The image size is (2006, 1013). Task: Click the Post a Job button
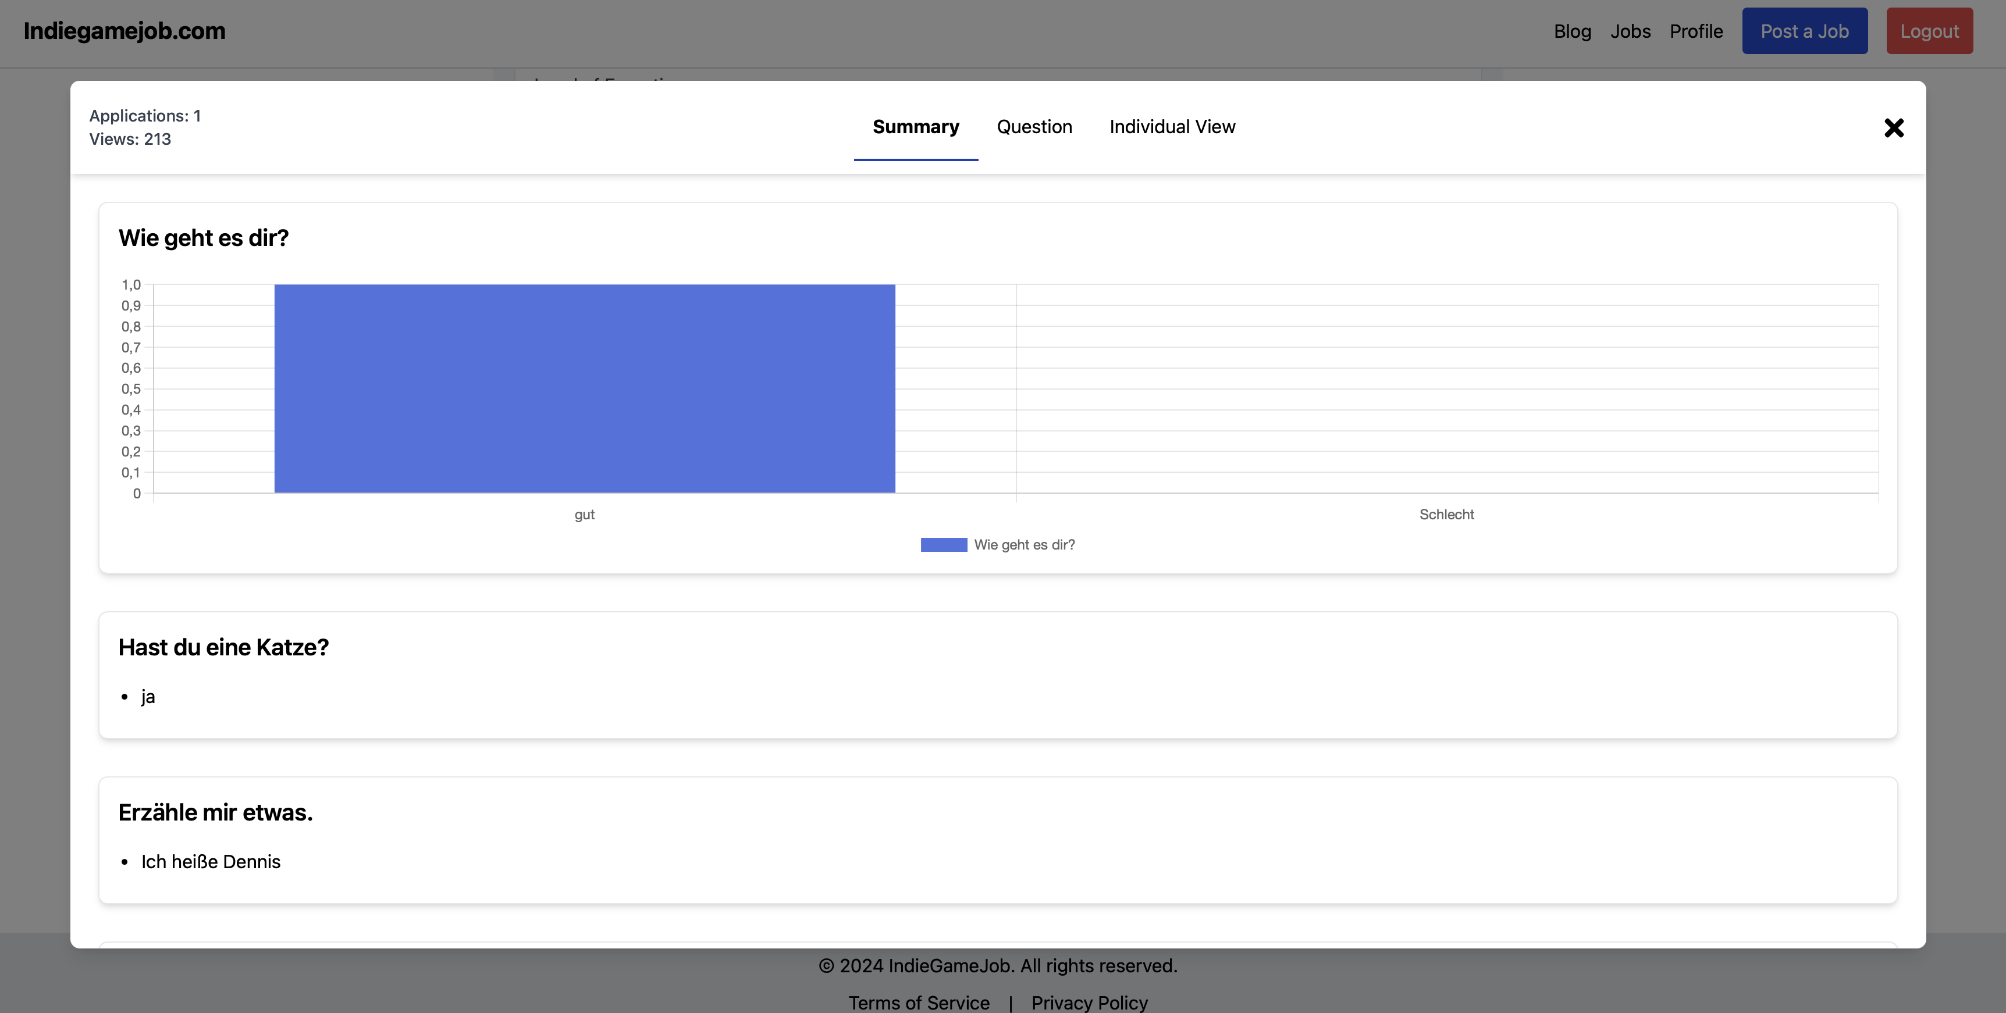click(x=1804, y=31)
